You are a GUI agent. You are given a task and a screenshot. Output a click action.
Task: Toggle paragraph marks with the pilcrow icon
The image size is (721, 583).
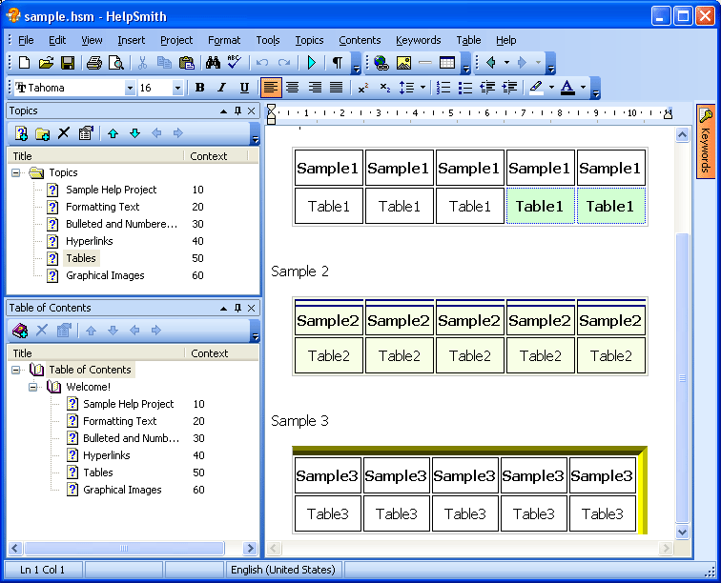point(338,63)
